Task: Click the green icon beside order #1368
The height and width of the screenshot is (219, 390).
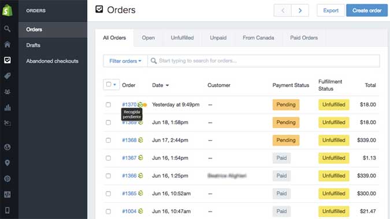Action: [140, 140]
